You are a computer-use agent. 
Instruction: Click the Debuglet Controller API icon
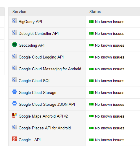[15, 32]
